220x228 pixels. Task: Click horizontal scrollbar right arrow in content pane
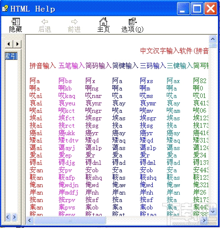[x=205, y=220]
